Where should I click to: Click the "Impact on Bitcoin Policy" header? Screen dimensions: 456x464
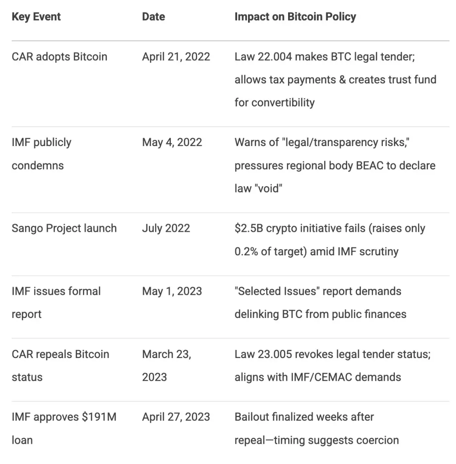295,17
